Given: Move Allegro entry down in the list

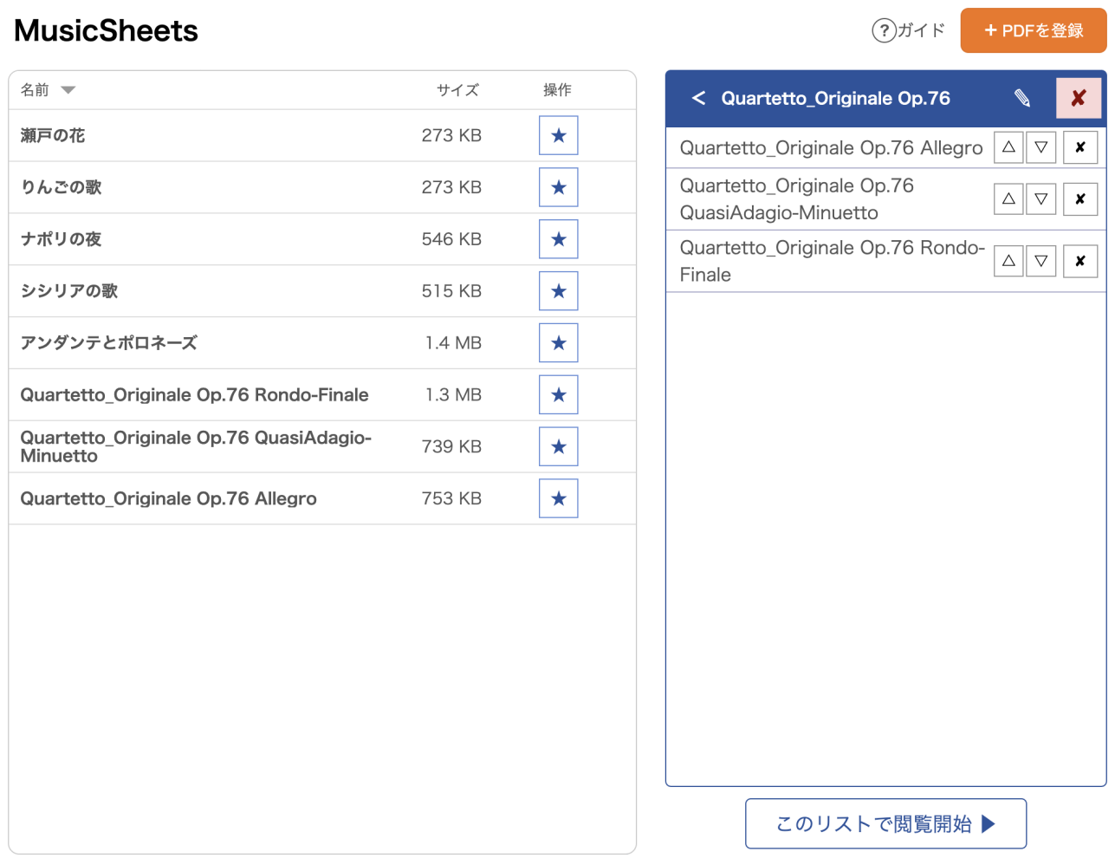Looking at the screenshot, I should (x=1041, y=147).
